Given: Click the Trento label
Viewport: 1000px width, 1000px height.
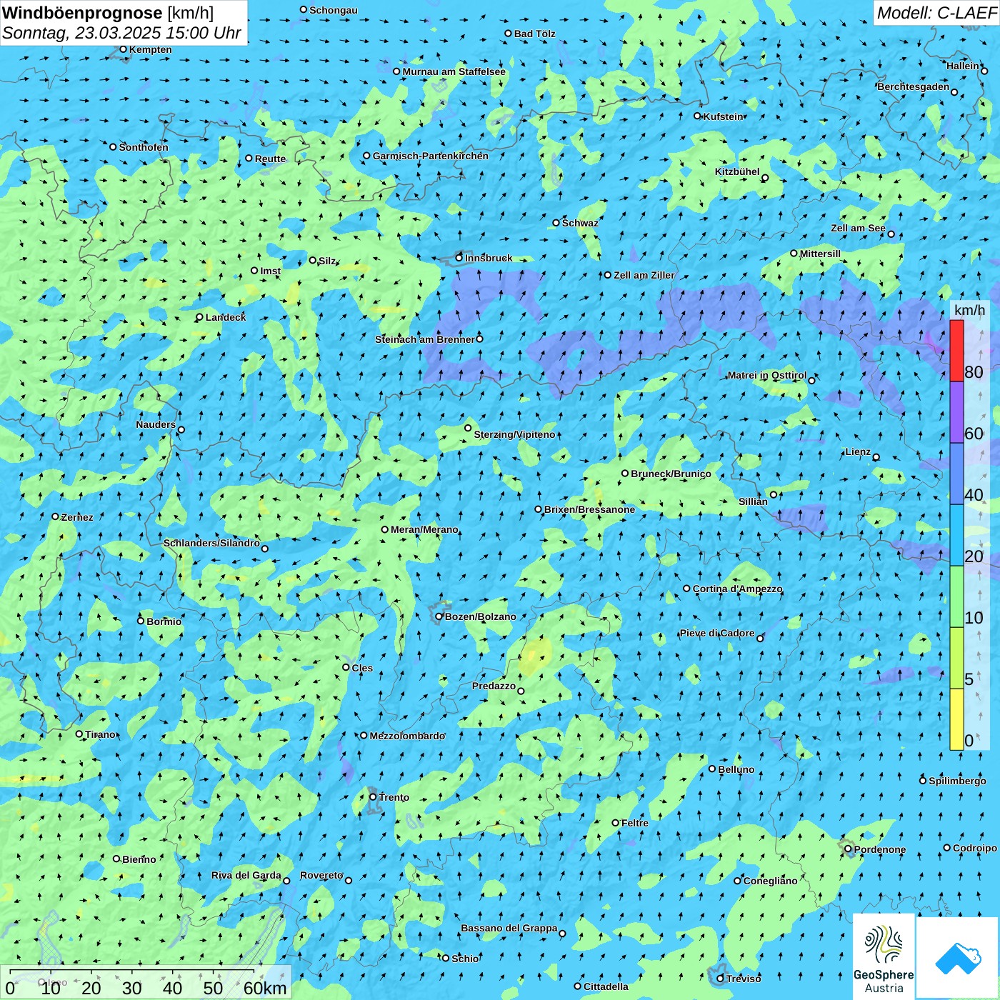Looking at the screenshot, I should pos(394,797).
